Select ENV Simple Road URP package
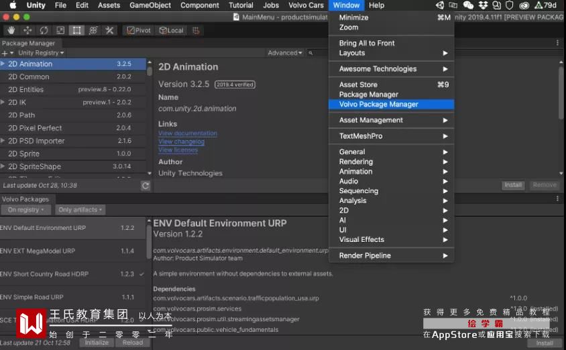The width and height of the screenshot is (566, 350). coord(73,297)
